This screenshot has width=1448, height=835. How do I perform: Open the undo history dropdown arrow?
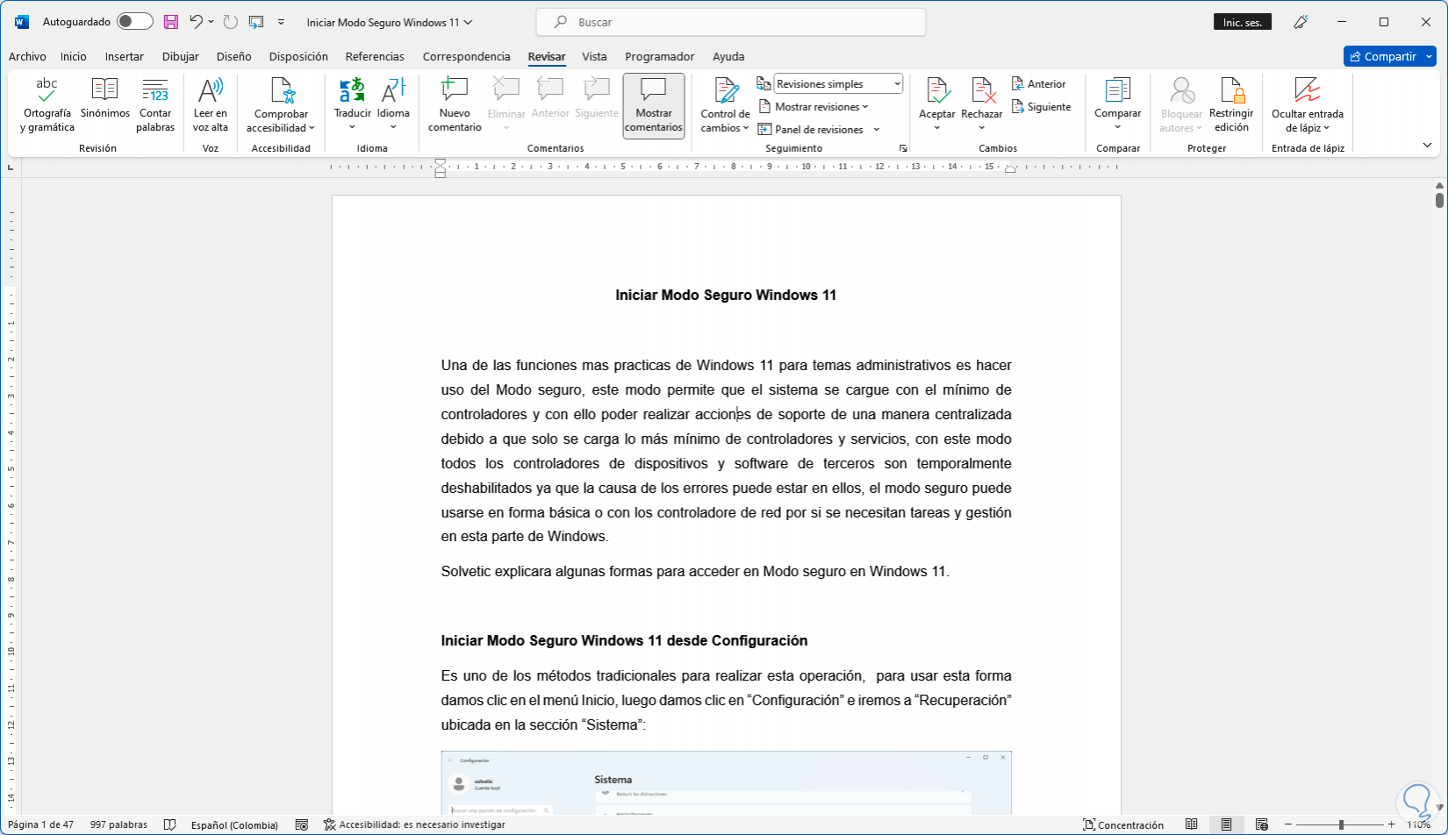211,22
